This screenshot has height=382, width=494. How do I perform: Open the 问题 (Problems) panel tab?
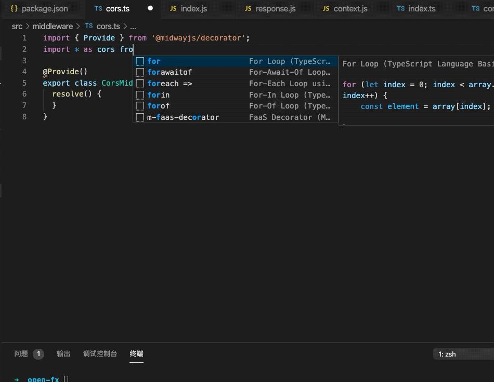(21, 353)
